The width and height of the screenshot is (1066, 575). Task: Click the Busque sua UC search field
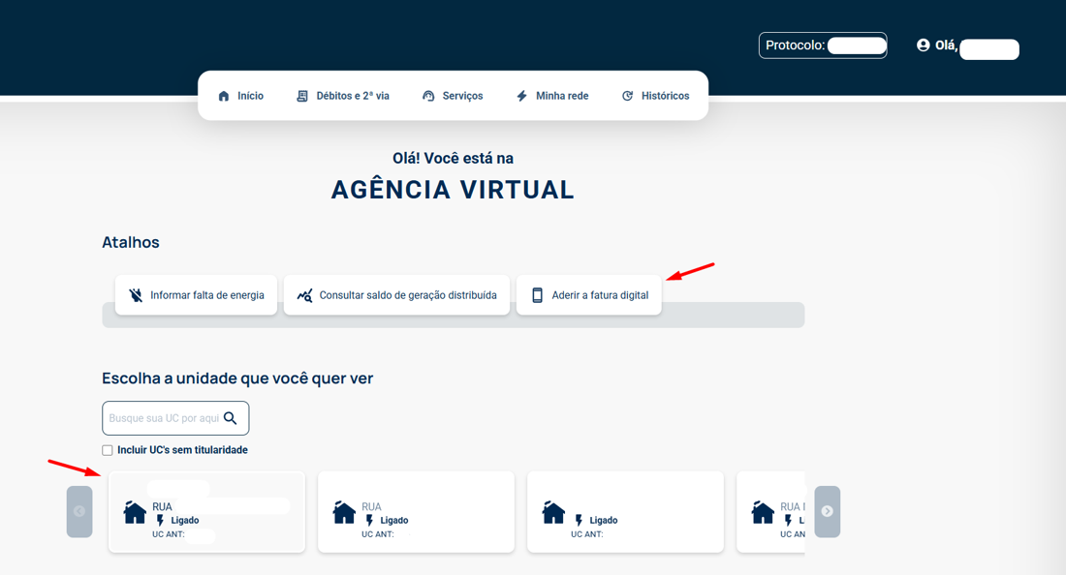tap(163, 418)
